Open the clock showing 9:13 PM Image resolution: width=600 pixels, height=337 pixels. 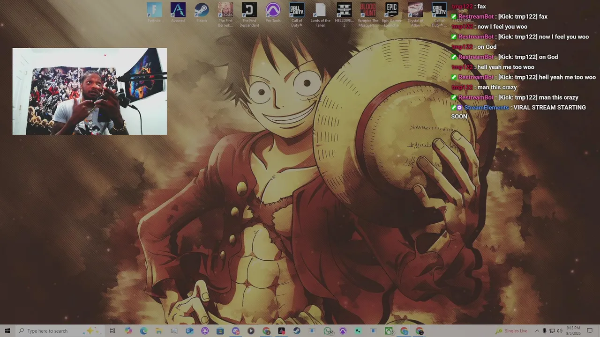[573, 331]
